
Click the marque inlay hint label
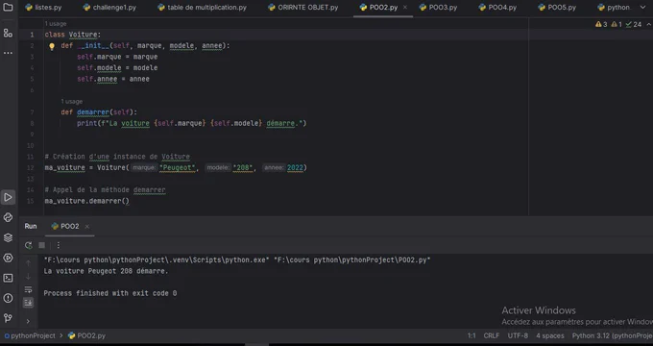click(144, 167)
